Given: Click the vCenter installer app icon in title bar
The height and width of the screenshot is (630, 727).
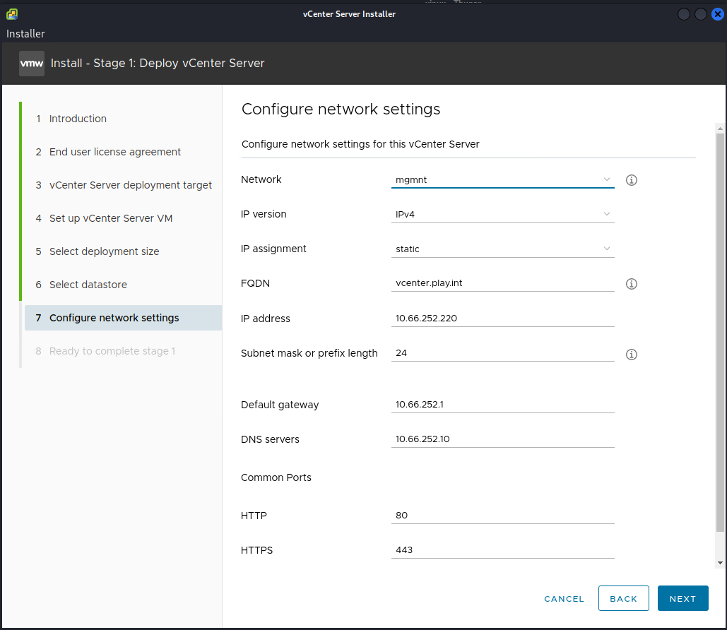Looking at the screenshot, I should 12,14.
